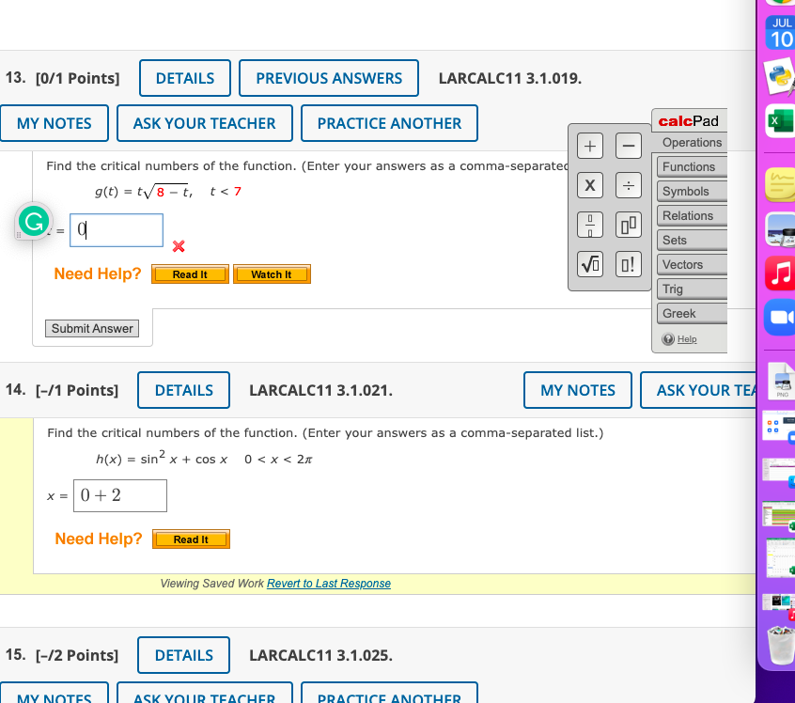Insert plus operator in calcPad
The image size is (795, 703).
pos(589,146)
